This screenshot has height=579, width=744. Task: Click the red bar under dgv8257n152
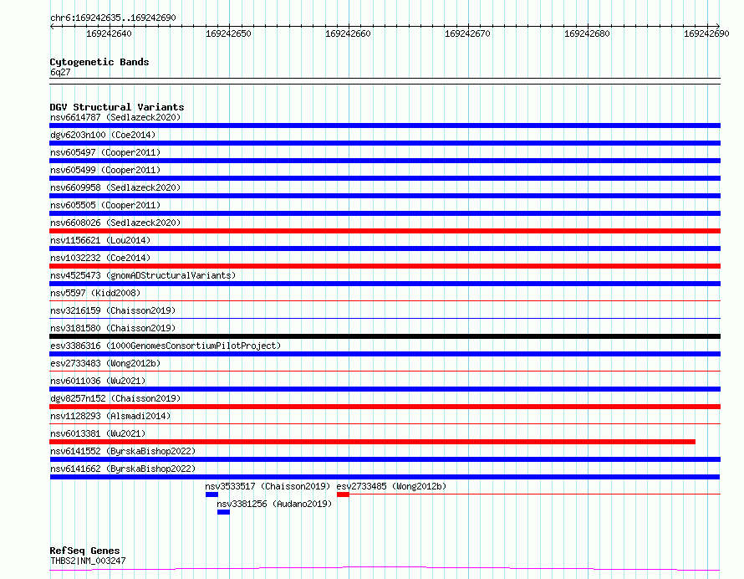coord(385,407)
